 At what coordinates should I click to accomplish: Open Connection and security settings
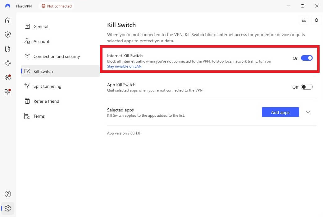(56, 56)
